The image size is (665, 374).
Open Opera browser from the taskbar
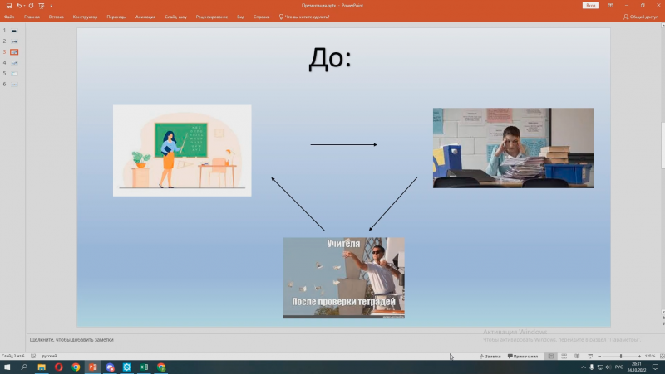tap(58, 367)
